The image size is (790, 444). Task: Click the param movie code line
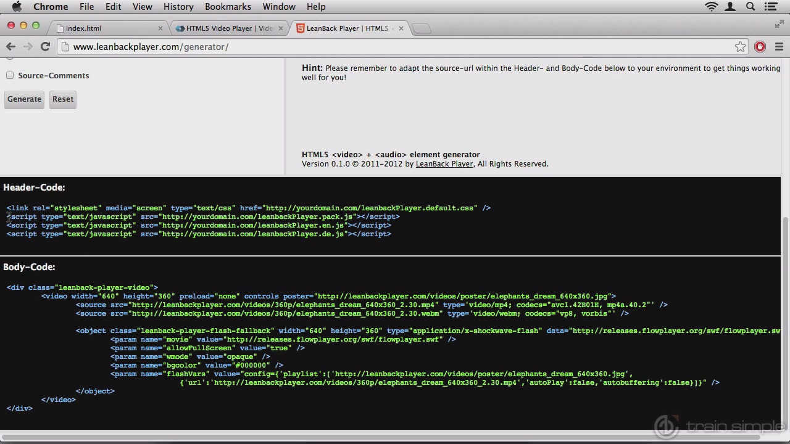(x=283, y=339)
